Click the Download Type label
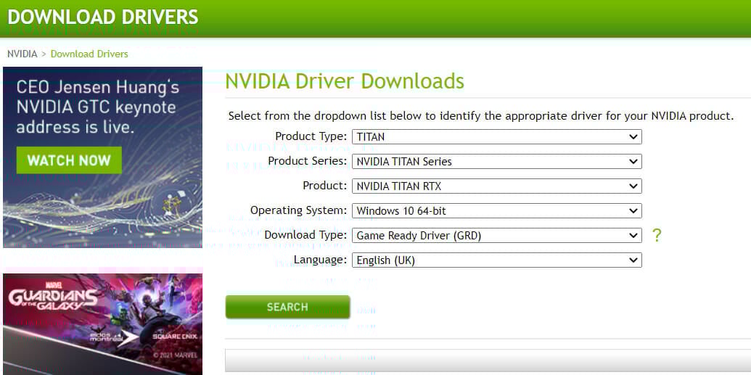The width and height of the screenshot is (751, 375). click(305, 235)
